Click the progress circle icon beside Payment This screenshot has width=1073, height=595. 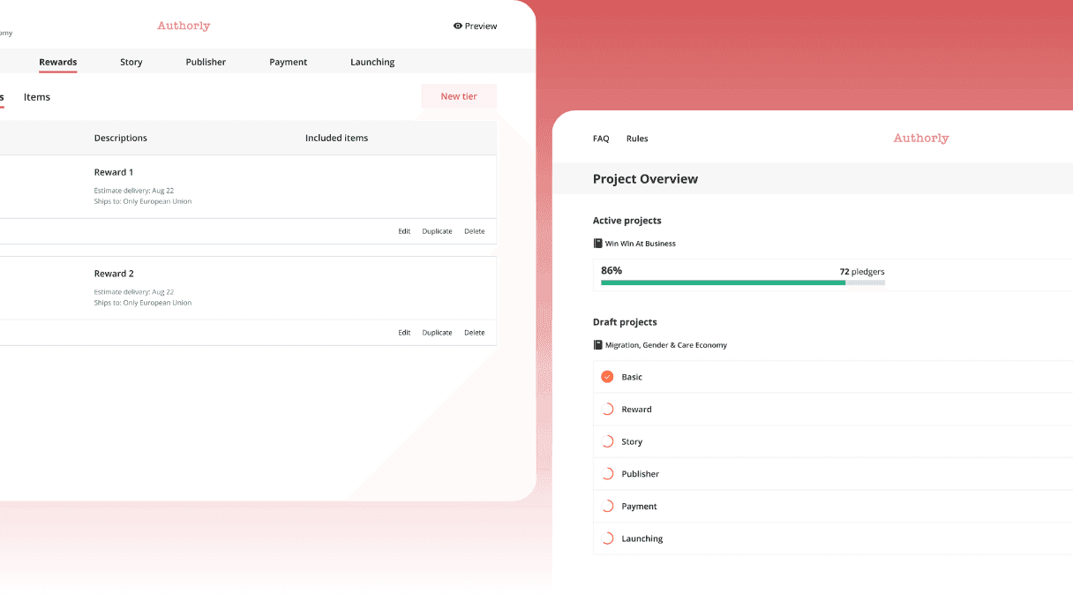607,507
